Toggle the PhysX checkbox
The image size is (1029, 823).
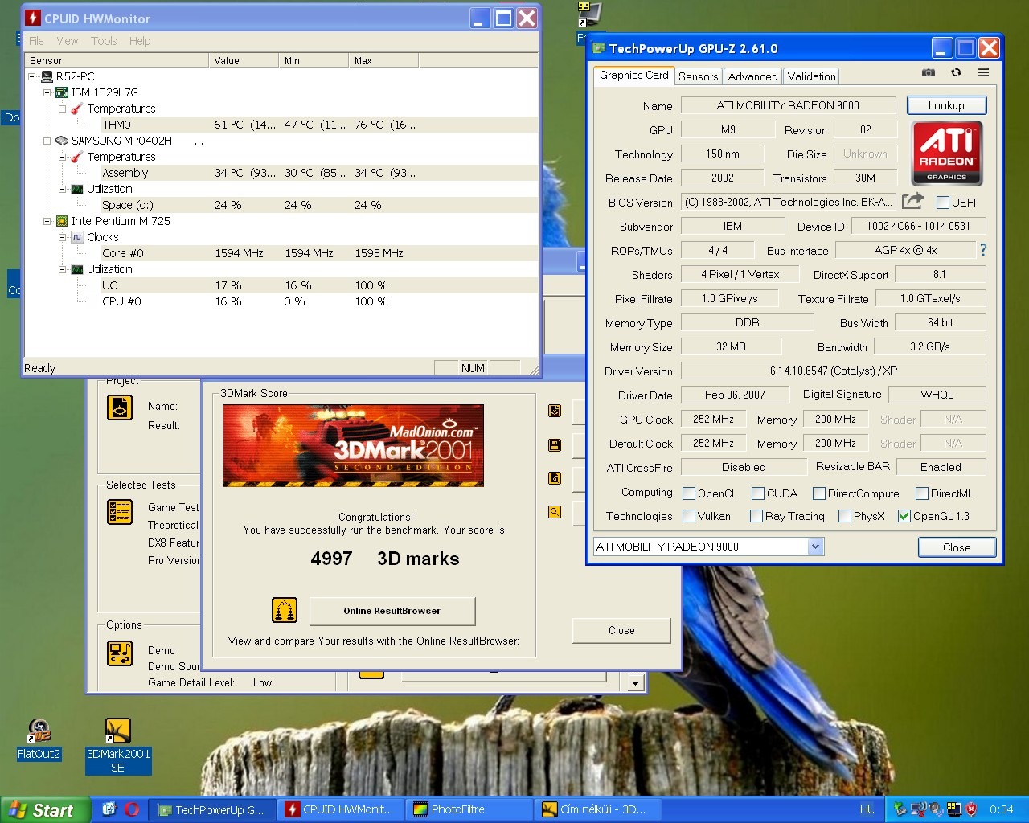[x=845, y=516]
